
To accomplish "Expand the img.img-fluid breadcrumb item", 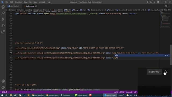I will click(160, 10).
